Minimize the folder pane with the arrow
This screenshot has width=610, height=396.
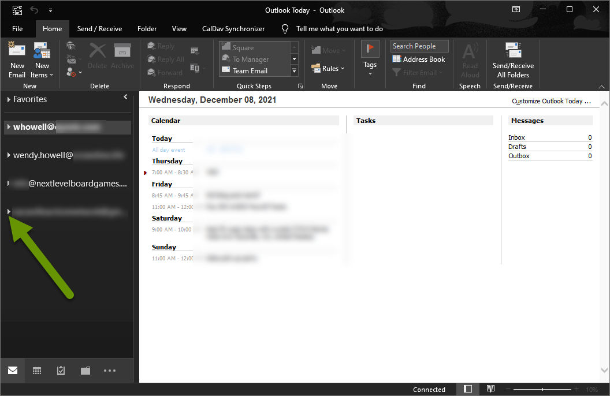pyautogui.click(x=125, y=97)
